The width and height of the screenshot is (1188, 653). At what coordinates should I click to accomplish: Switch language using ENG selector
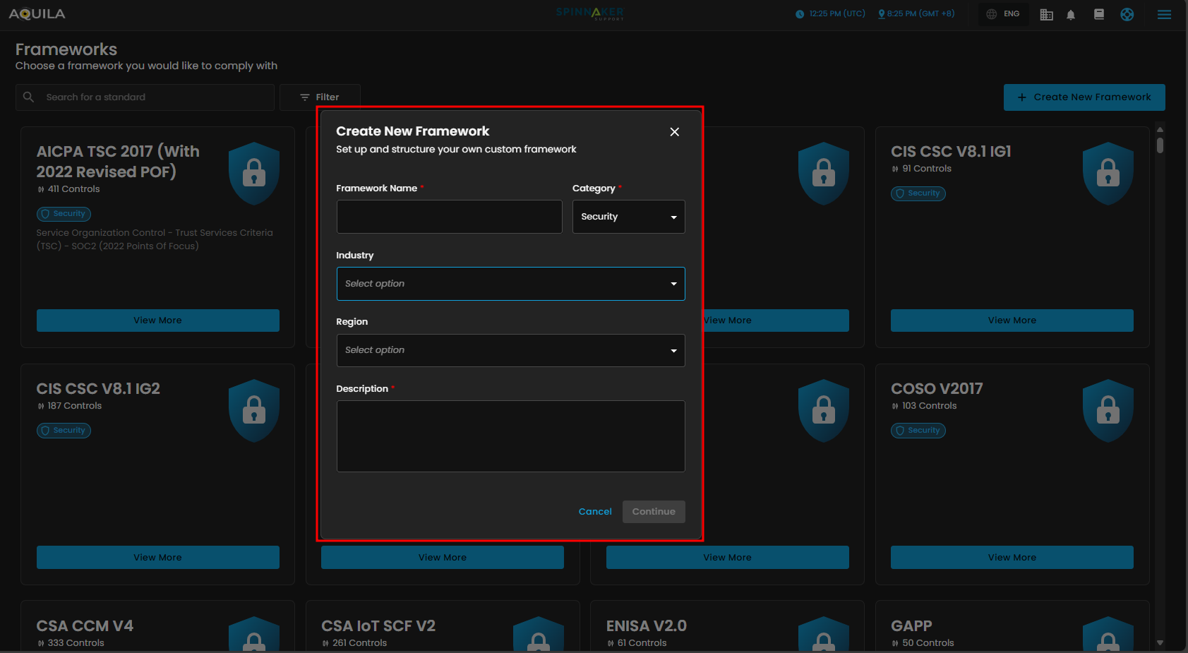click(x=1003, y=14)
